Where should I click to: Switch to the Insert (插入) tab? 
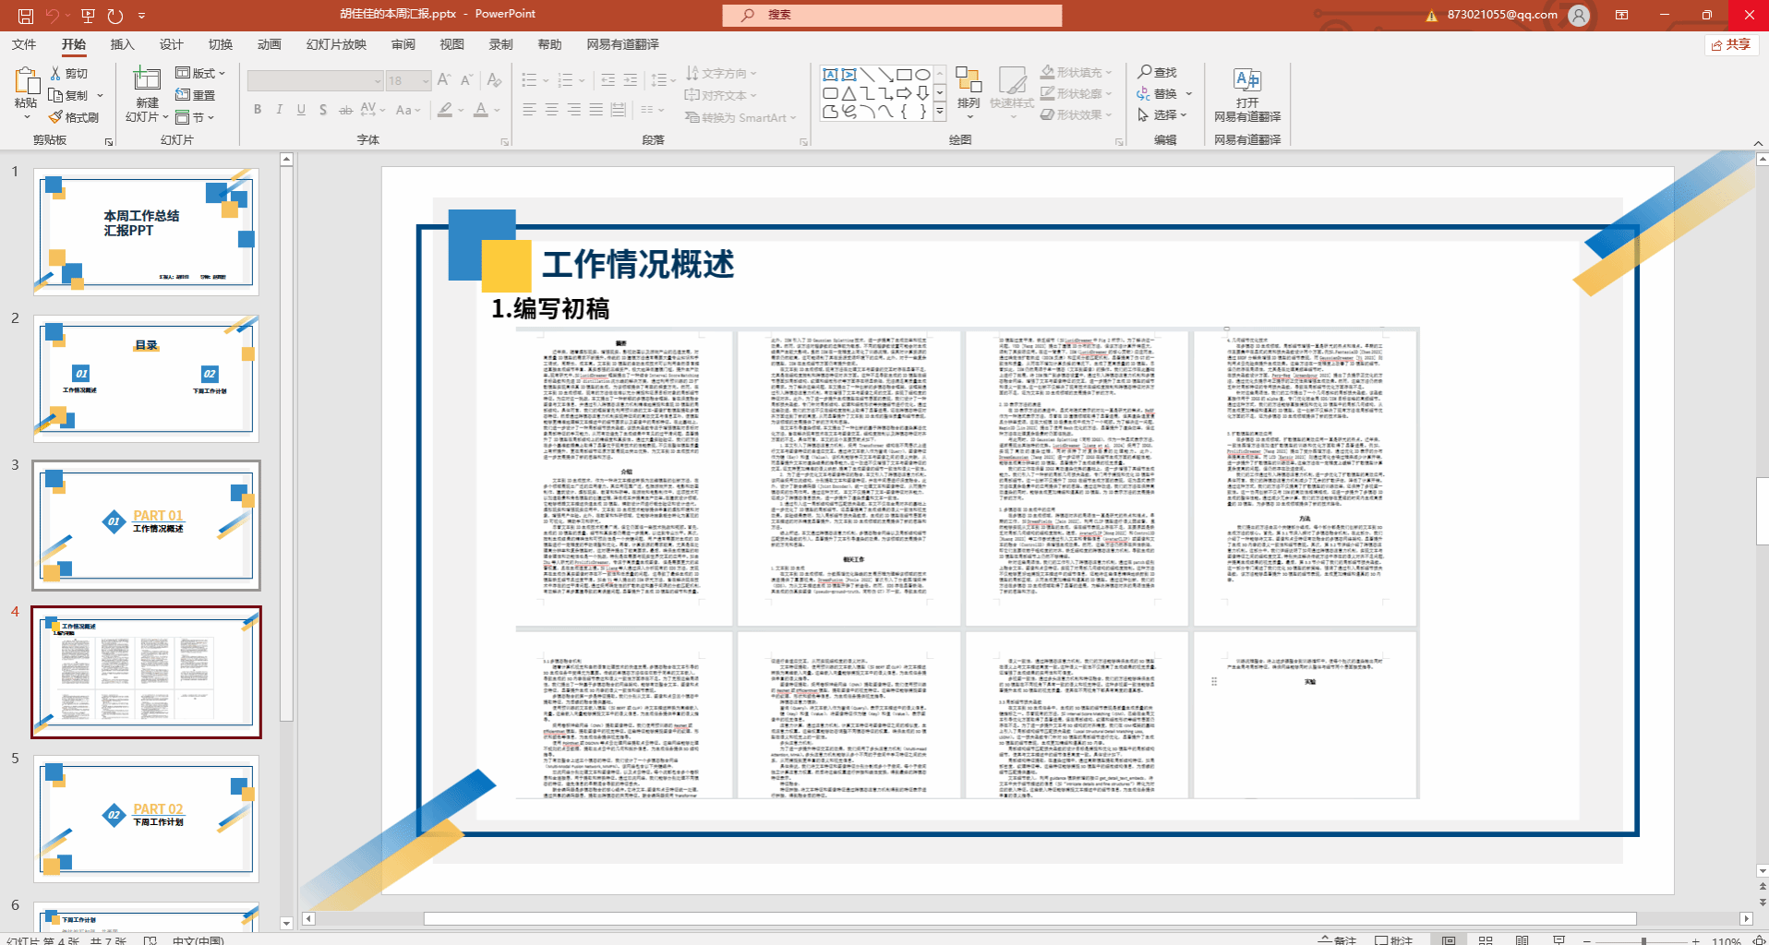[122, 44]
